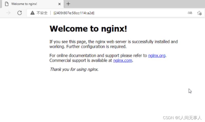Viewport: 205px width, 122px height.
Task: Open the nginx.com link
Action: (123, 60)
